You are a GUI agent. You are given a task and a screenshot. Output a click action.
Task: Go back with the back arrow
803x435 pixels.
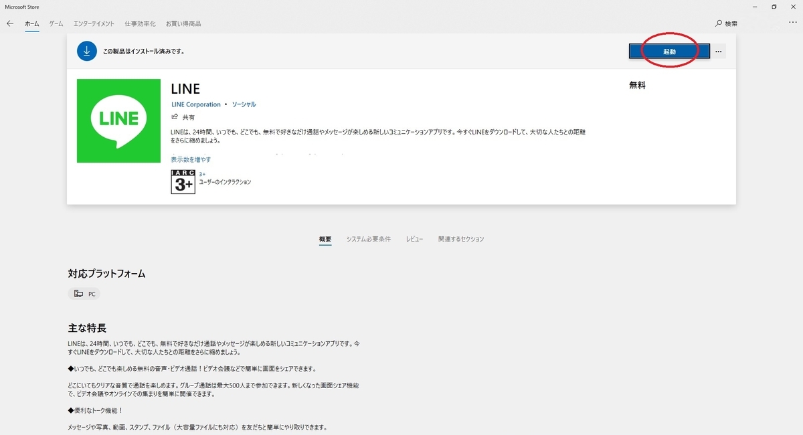point(10,23)
